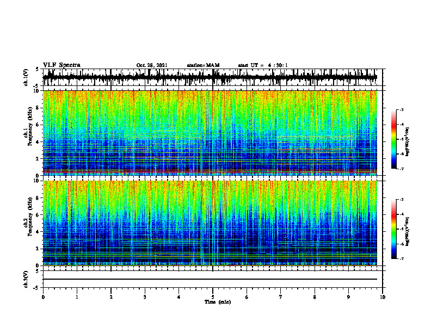This screenshot has height=333, width=431.
Task: Select the date text "Oct. 28, 2021"
Action: pos(152,65)
